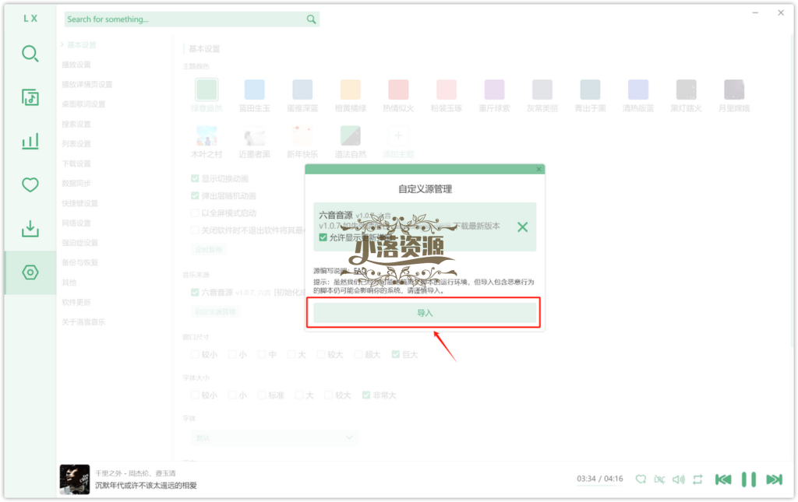798x502 pixels.
Task: Select 标准 font size option
Action: click(262, 395)
